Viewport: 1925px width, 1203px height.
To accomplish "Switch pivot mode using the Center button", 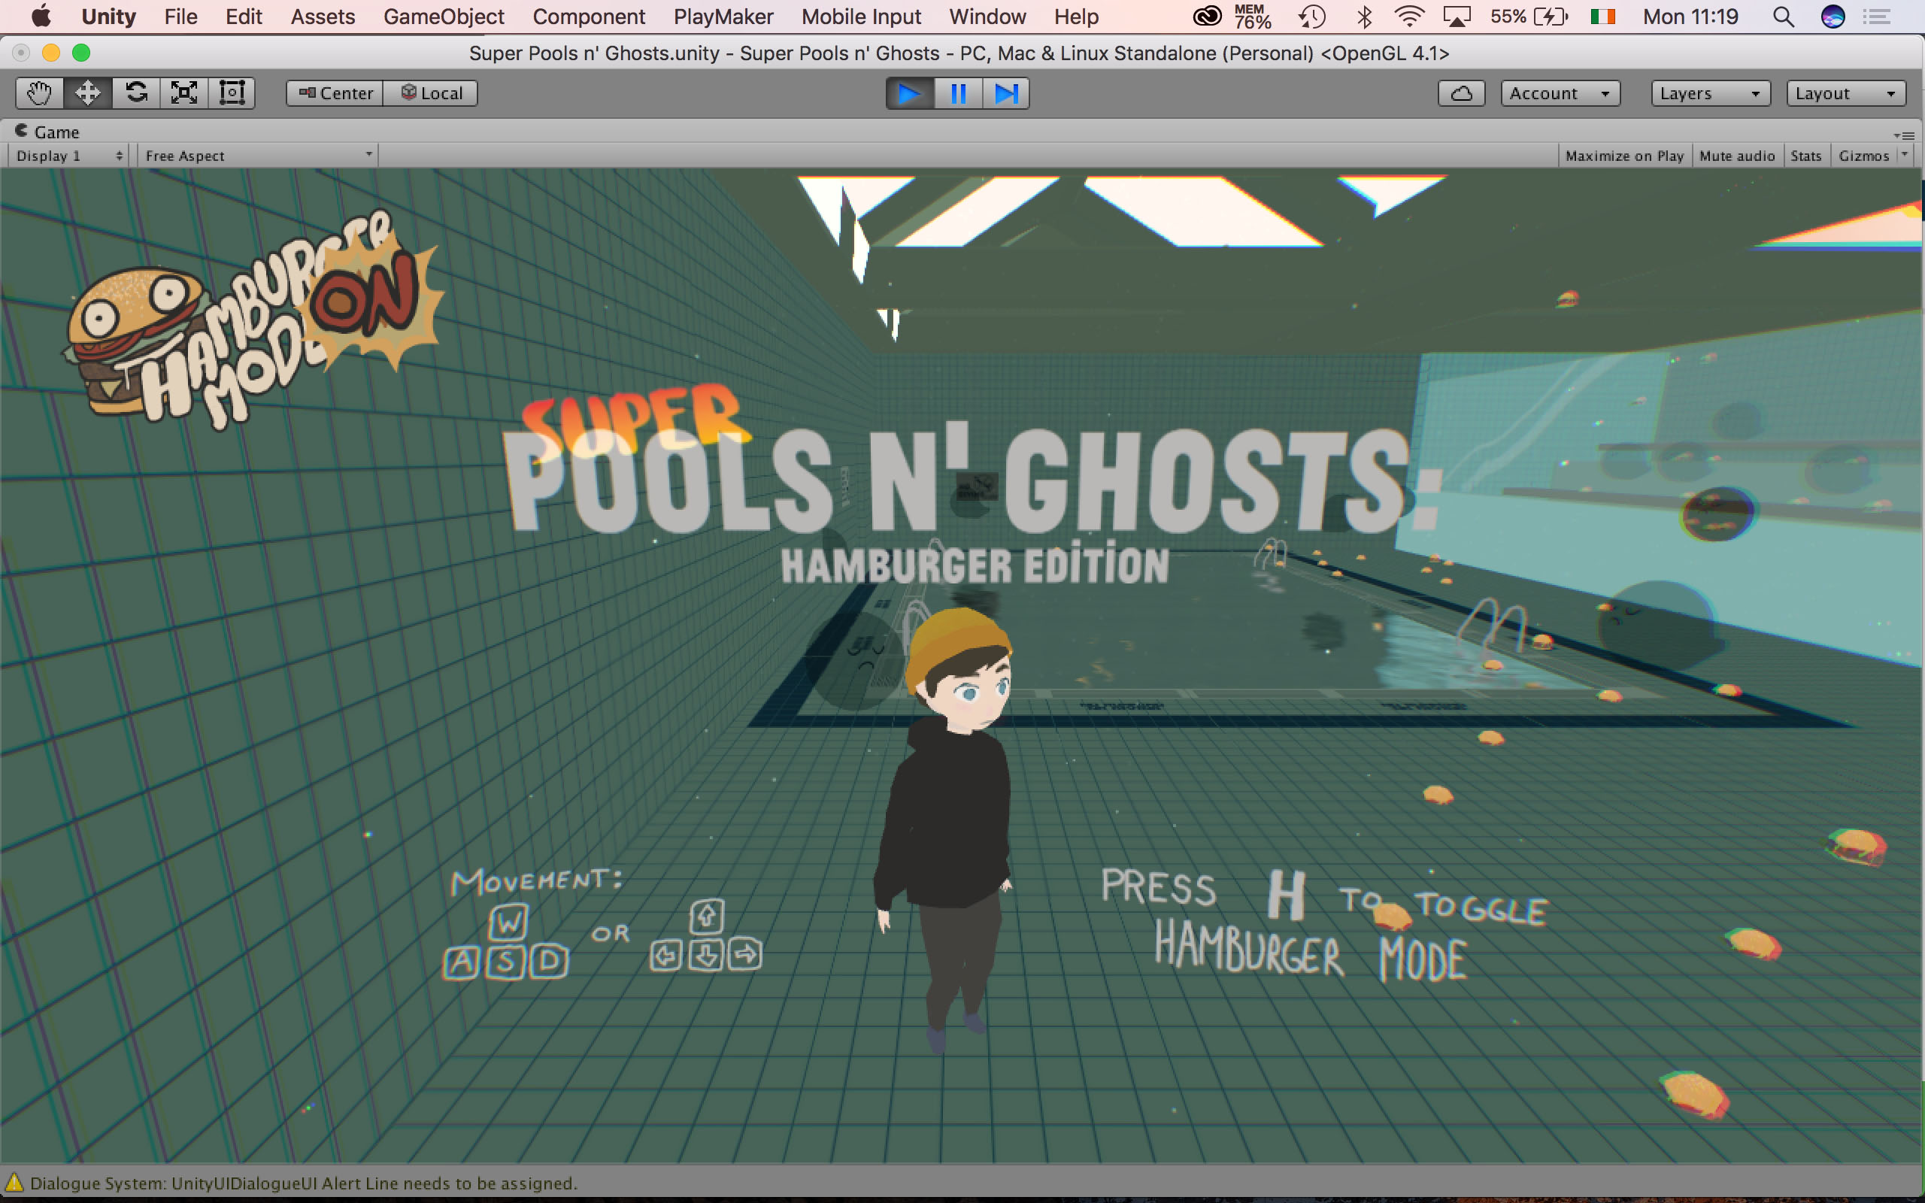I will pos(335,93).
